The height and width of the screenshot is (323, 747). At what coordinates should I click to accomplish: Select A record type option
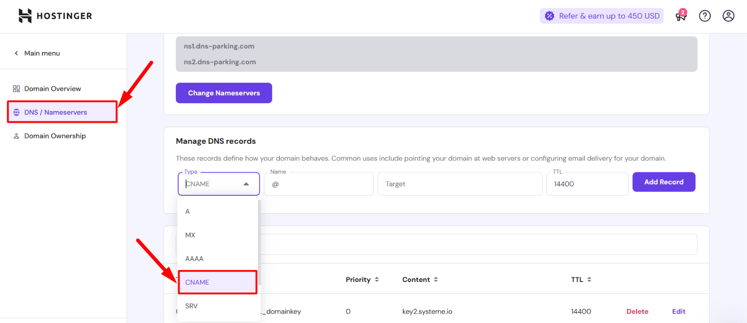coord(218,212)
